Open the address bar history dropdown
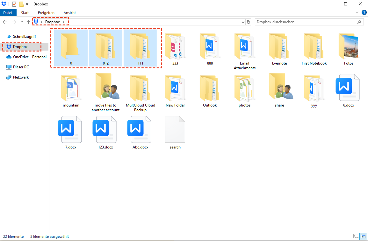The width and height of the screenshot is (368, 241). tap(243, 22)
